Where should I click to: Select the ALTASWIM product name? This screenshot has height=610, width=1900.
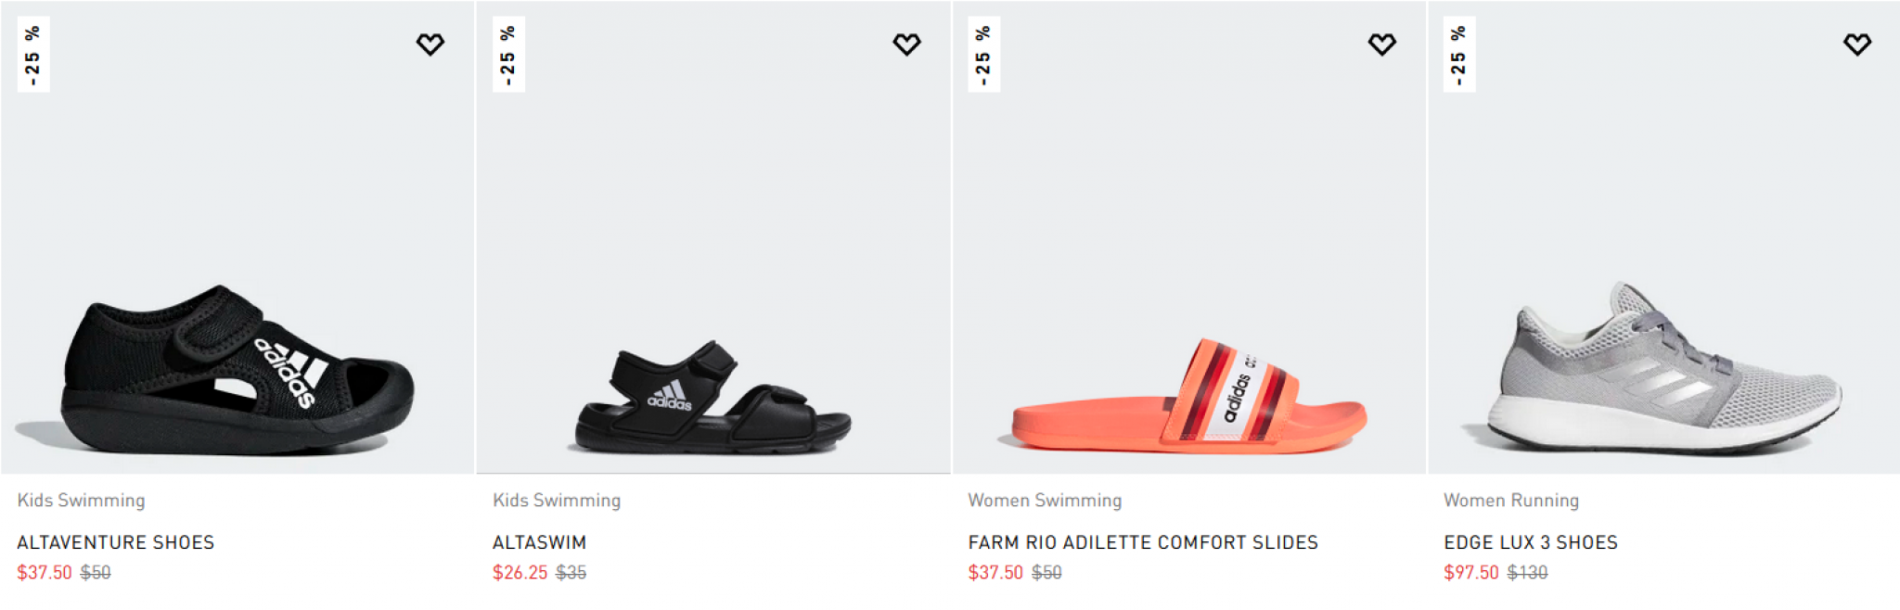point(538,542)
